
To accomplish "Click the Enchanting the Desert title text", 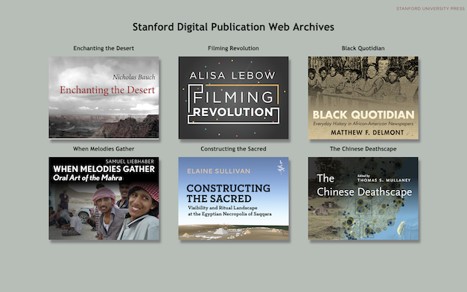I will tap(104, 48).
